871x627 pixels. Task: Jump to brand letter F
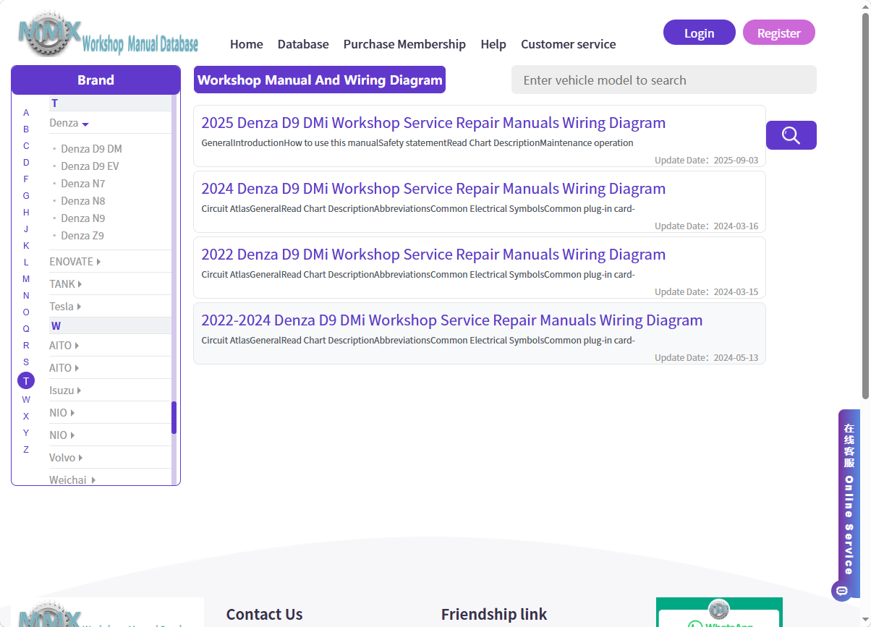click(26, 179)
